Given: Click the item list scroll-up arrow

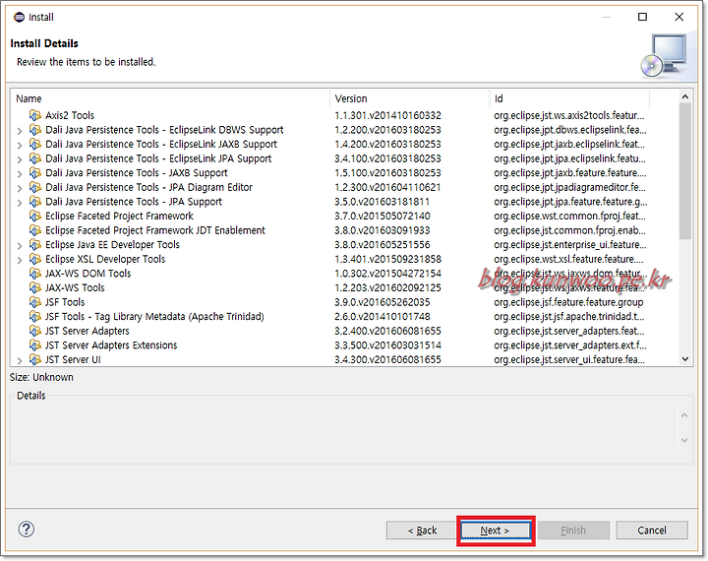Looking at the screenshot, I should (x=685, y=96).
